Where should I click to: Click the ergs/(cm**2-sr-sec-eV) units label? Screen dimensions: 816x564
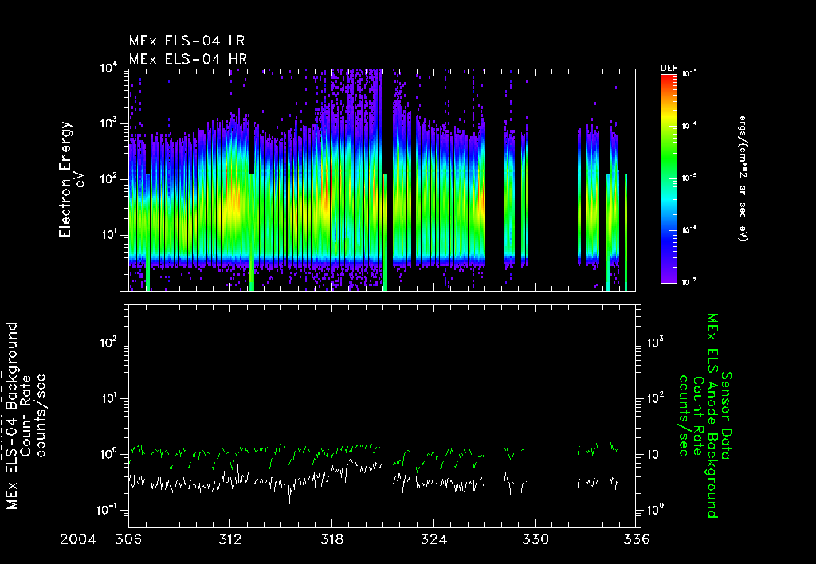click(742, 178)
